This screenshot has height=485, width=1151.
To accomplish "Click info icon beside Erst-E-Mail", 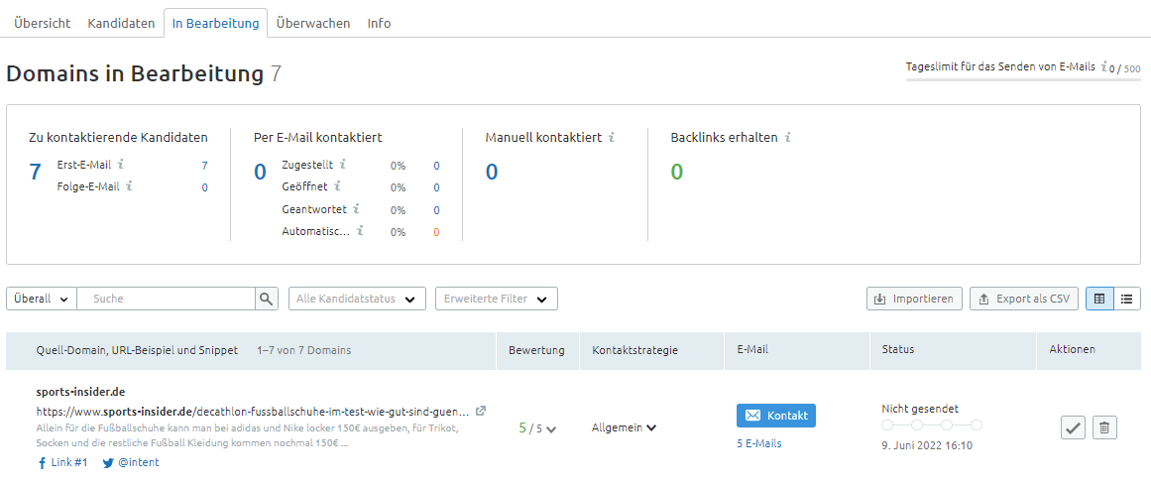I will pyautogui.click(x=120, y=164).
